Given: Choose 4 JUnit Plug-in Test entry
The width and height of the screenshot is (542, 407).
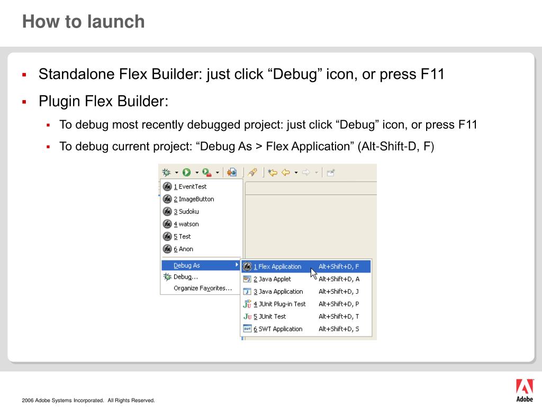Looking at the screenshot, I should [x=306, y=304].
